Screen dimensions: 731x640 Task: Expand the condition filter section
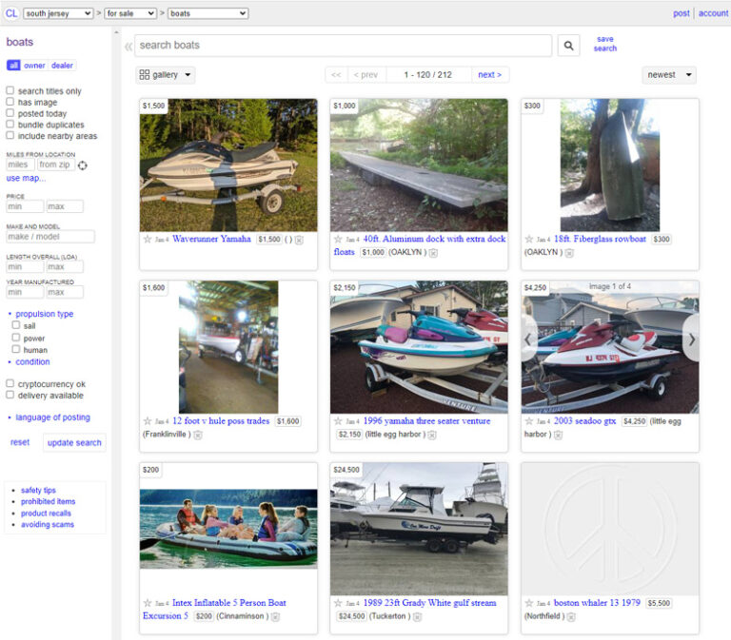click(x=32, y=362)
